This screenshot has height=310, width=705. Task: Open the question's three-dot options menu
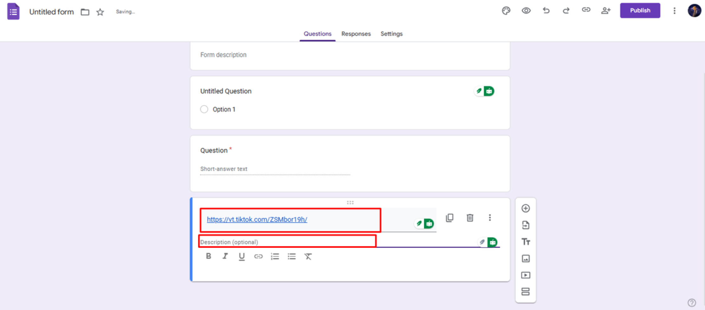[x=490, y=218]
